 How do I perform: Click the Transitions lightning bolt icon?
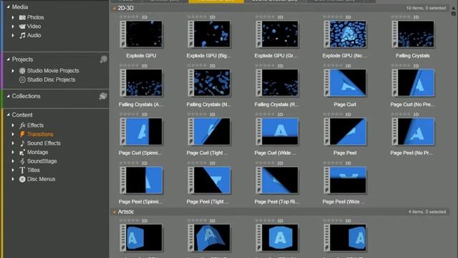22,134
